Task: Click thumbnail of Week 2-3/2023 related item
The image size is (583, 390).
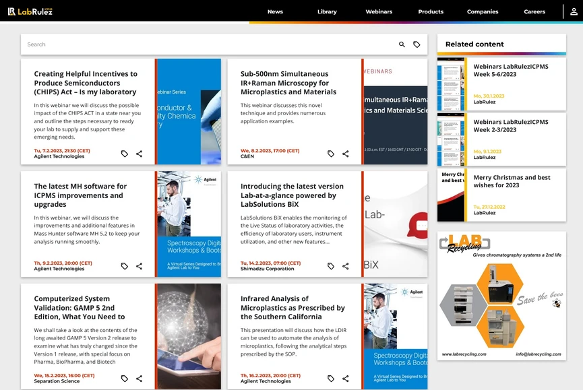Action: tap(451, 139)
